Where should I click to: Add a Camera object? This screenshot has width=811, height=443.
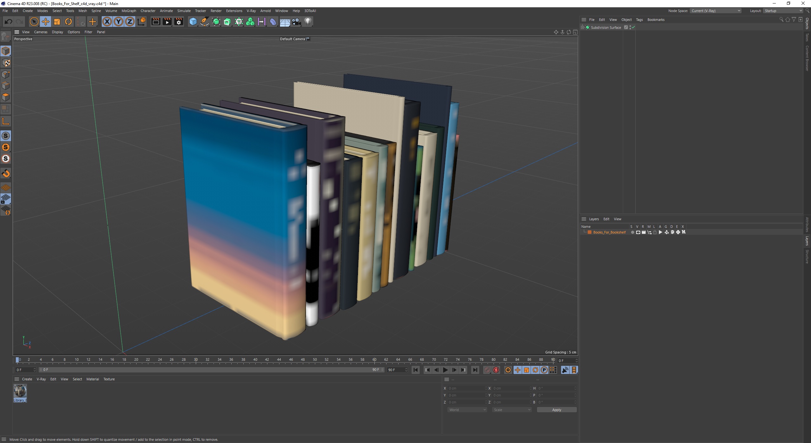click(296, 22)
